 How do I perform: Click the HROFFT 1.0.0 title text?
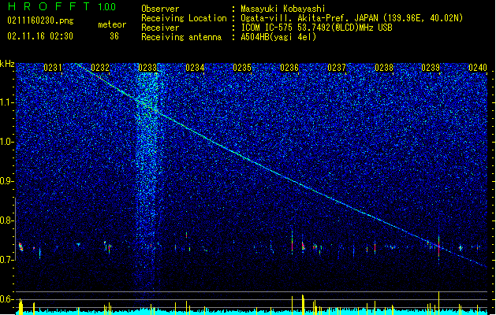62,6
